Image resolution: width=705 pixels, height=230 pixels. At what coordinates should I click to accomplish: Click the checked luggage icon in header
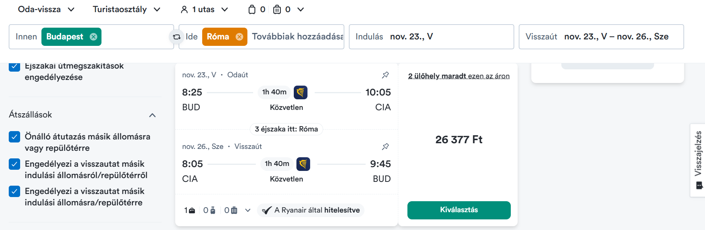click(277, 9)
